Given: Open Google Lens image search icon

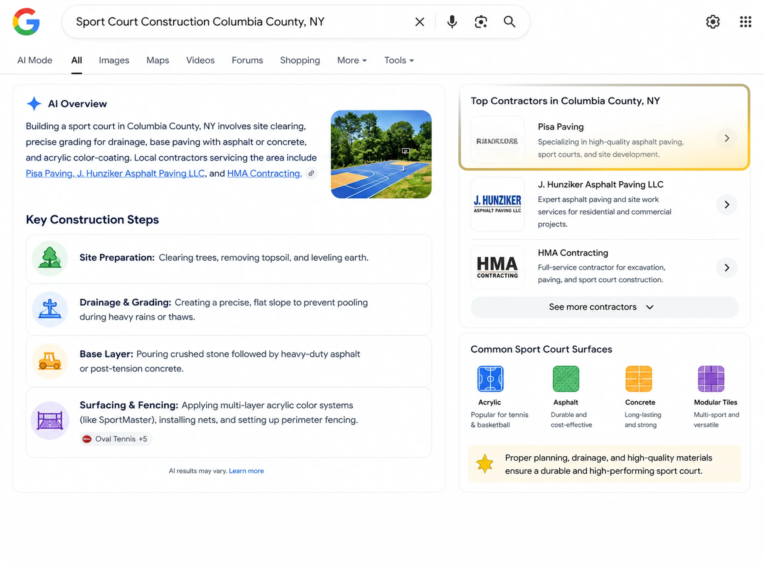Looking at the screenshot, I should coord(480,22).
